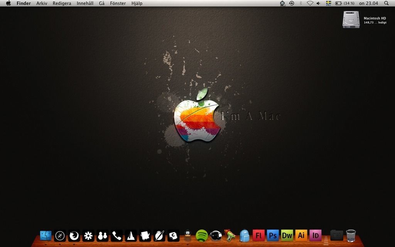This screenshot has height=247, width=395.
Task: Launch Spotify from the dock
Action: click(202, 236)
